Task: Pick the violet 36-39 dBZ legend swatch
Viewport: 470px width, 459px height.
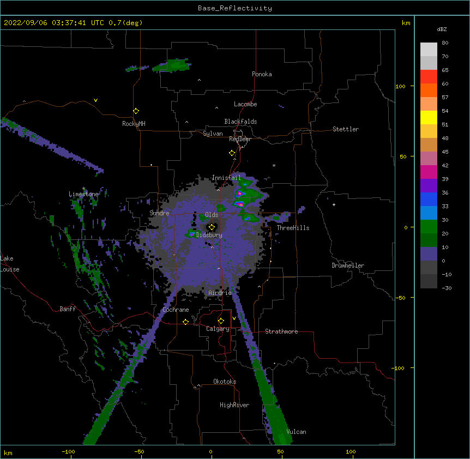Action: tap(429, 185)
